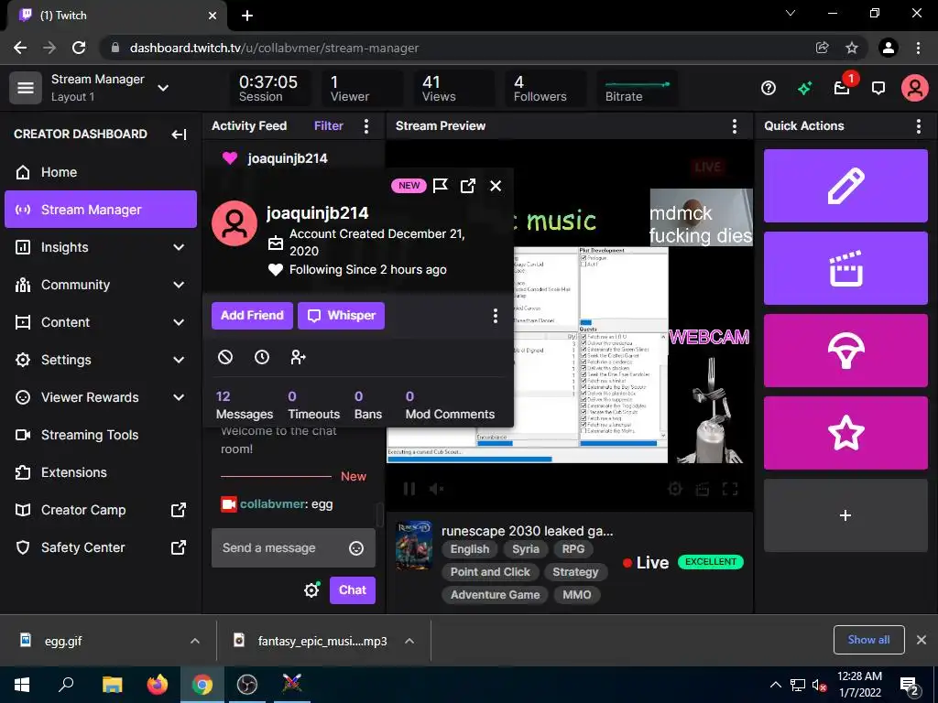Screen dimensions: 938x703
Task: Open Streaming Tools in the sidebar
Action: [101, 435]
